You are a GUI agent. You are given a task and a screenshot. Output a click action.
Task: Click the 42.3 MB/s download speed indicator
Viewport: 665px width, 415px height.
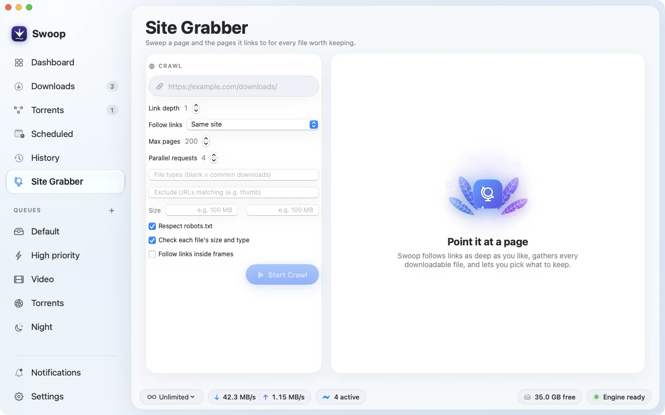236,397
